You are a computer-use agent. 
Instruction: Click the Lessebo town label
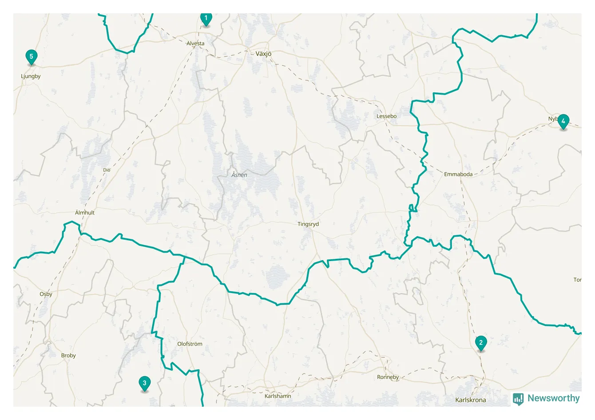(x=386, y=116)
